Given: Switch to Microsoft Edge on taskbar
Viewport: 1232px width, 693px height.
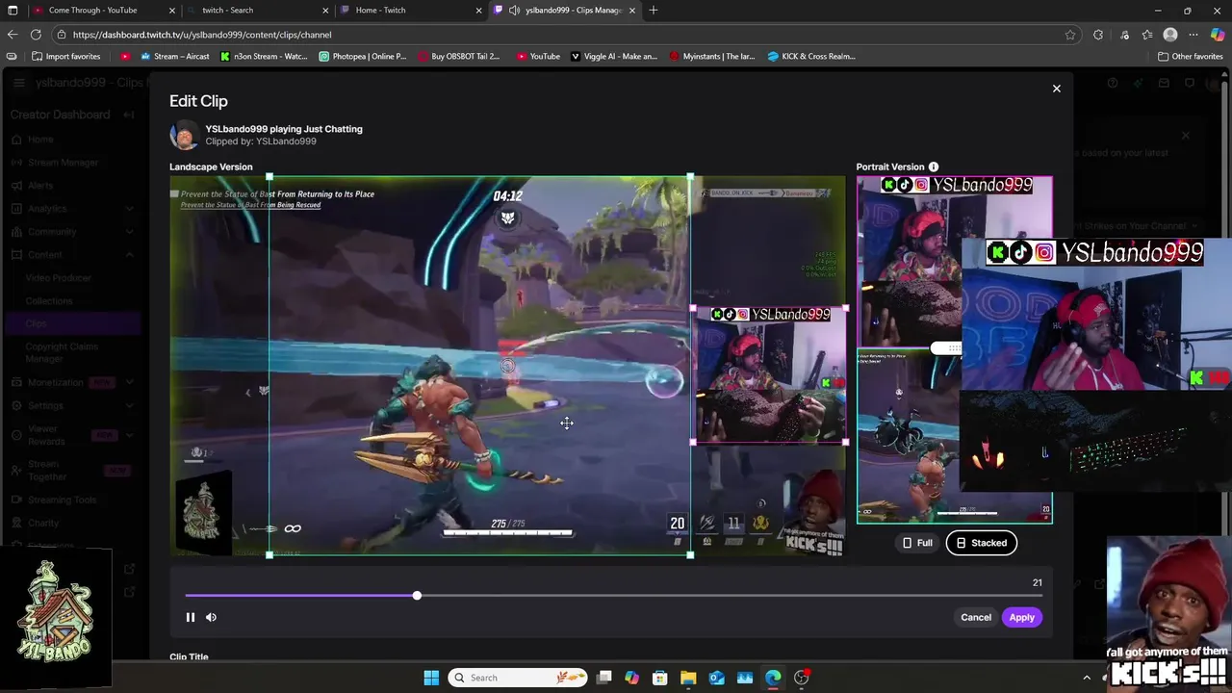Looking at the screenshot, I should (x=773, y=678).
